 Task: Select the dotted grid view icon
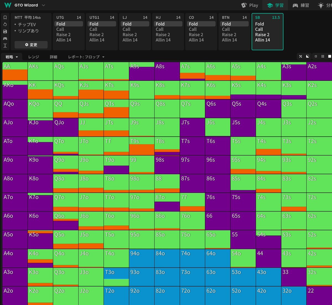point(323,56)
